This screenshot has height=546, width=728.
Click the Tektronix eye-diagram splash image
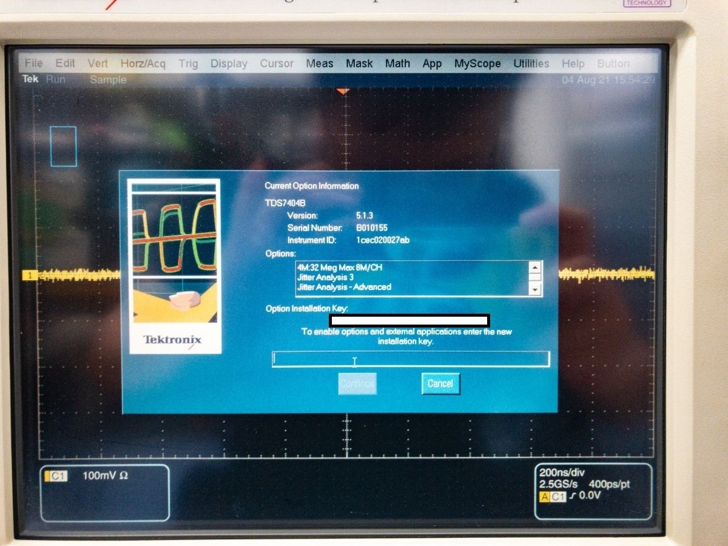(175, 266)
